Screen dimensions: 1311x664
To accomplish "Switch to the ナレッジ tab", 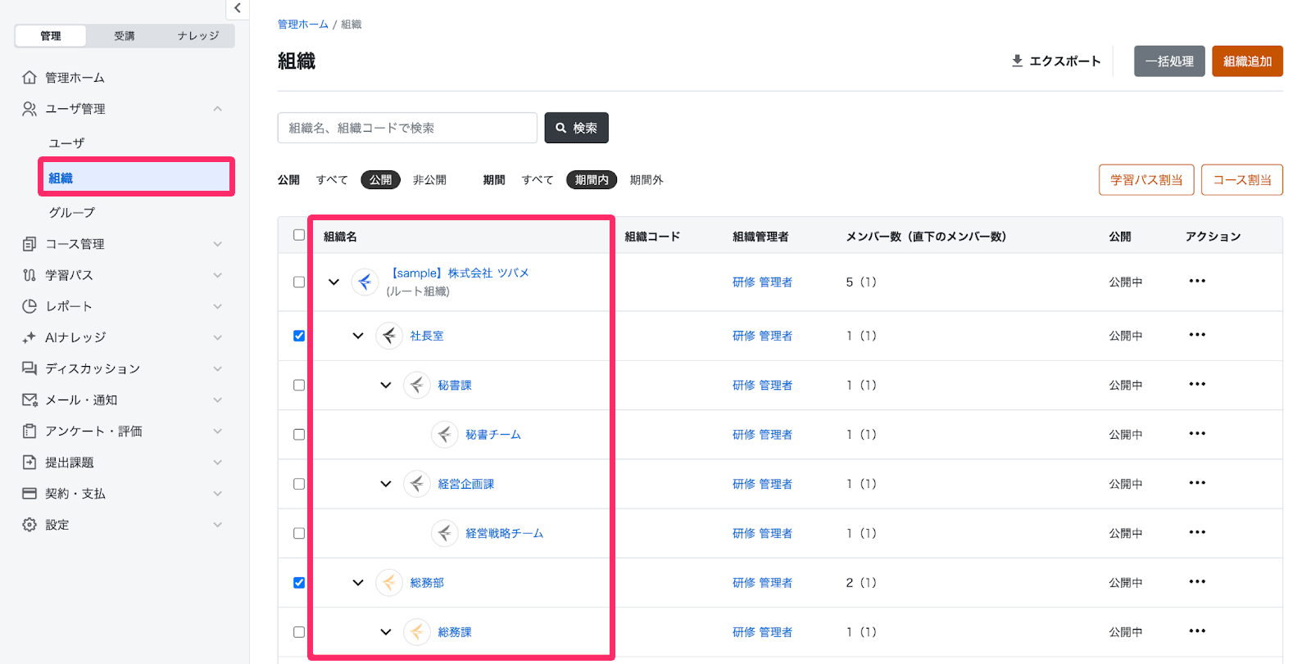I will [x=198, y=36].
